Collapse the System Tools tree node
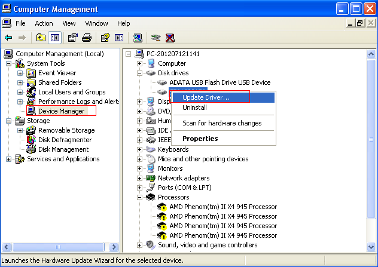 tap(8, 63)
